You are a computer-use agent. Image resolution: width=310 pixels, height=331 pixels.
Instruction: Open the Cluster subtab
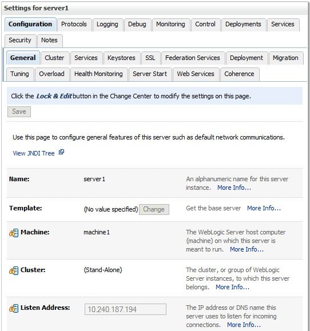[54, 58]
